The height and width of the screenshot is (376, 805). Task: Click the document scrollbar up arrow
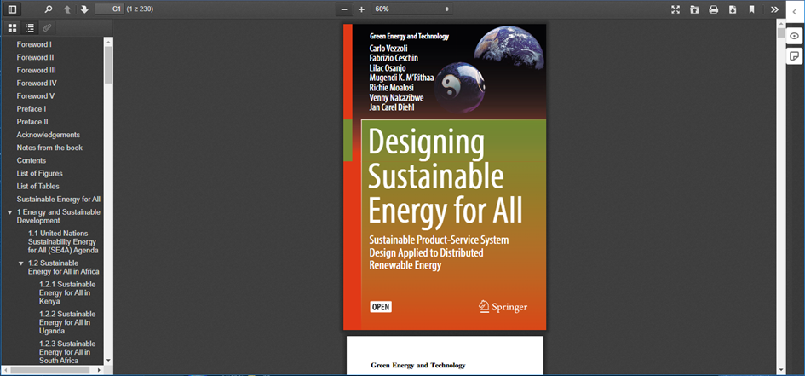click(781, 23)
